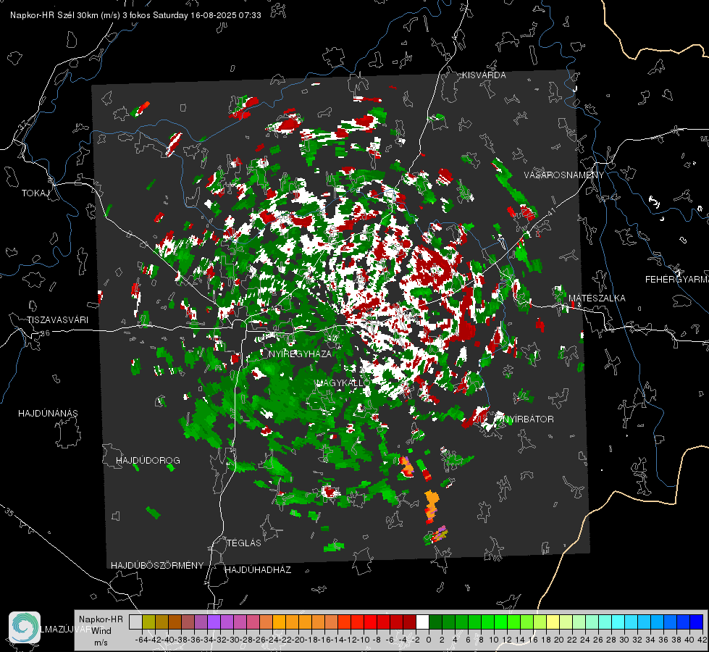709x652 pixels.
Task: Click the HAJDÚHADHÁZ city label
Action: (258, 569)
